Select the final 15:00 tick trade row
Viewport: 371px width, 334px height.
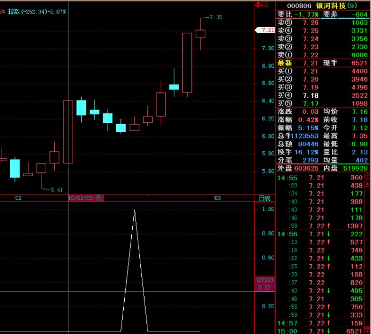(322, 330)
